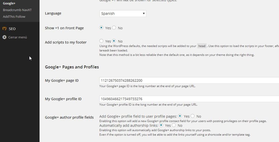Open the Breadcrumb NavXT menu item
279x142 pixels.
tap(17, 10)
